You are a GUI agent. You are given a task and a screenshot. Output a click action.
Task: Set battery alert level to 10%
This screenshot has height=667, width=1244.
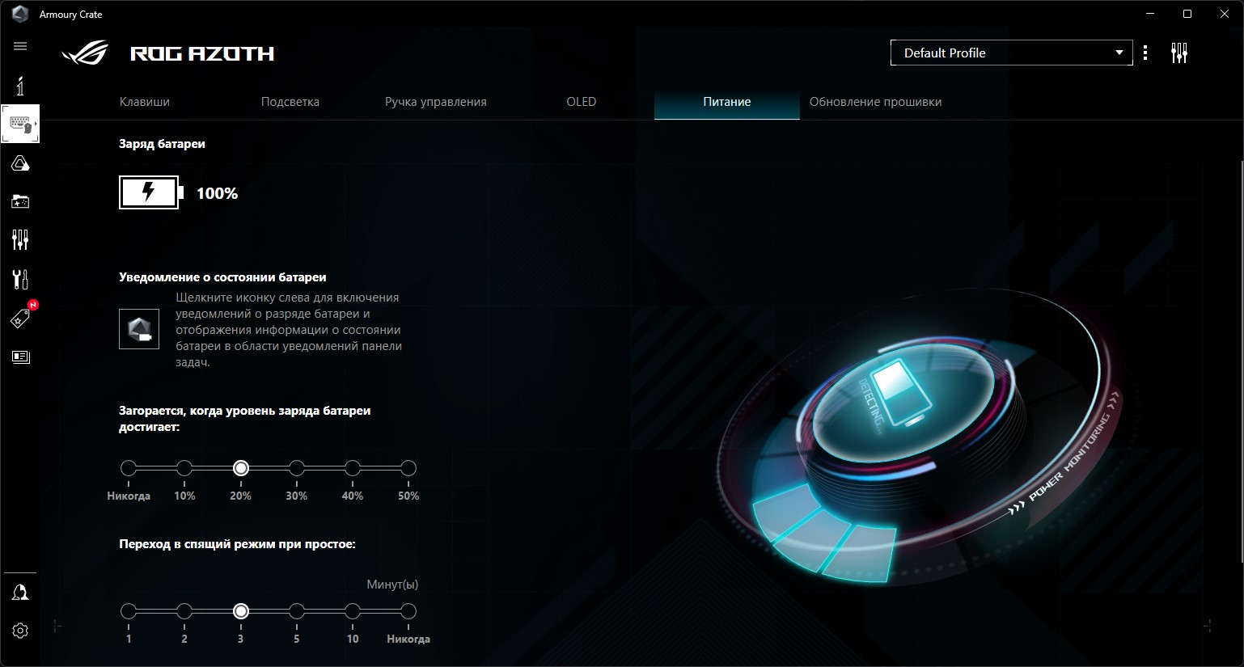pyautogui.click(x=184, y=468)
